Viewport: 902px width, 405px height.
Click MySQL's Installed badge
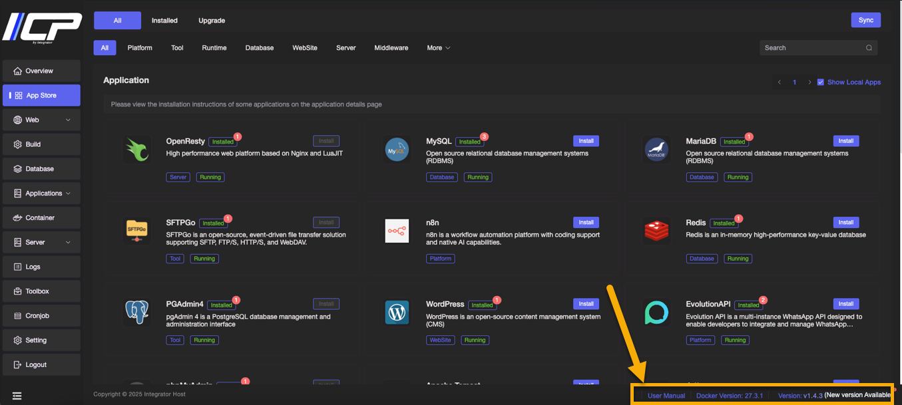click(469, 142)
